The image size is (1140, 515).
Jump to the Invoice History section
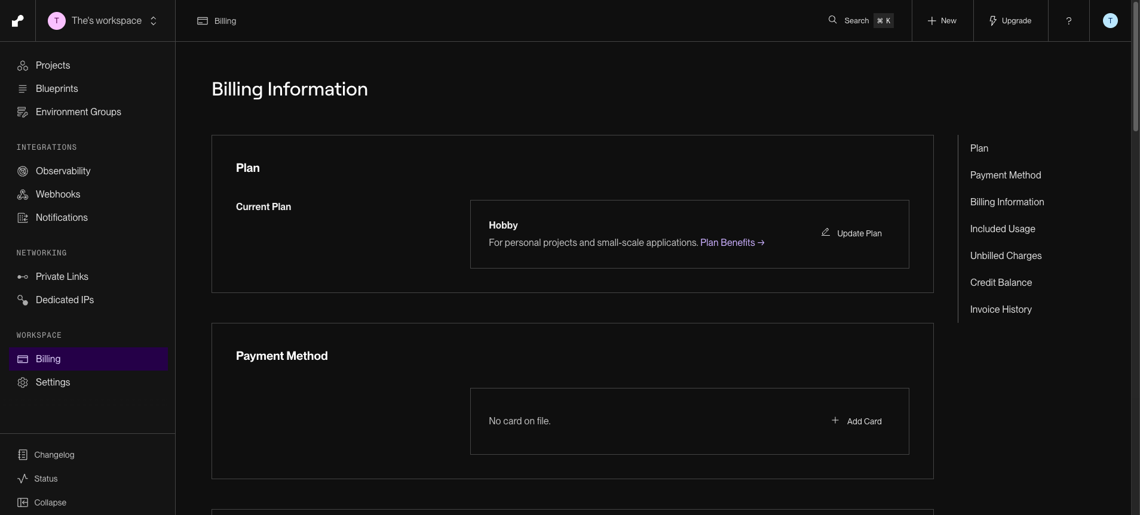click(1001, 309)
